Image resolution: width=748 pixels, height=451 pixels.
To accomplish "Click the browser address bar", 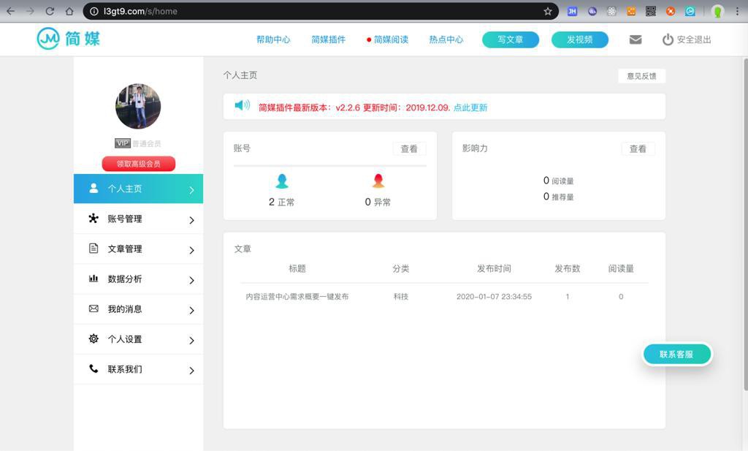I will (x=320, y=11).
